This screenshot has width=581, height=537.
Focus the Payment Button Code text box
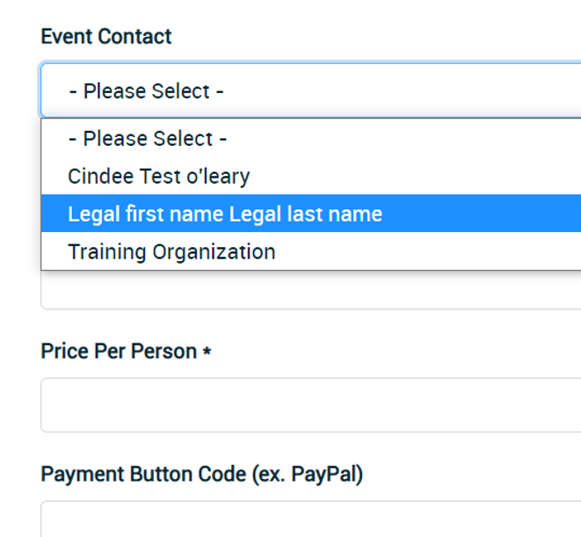308,519
